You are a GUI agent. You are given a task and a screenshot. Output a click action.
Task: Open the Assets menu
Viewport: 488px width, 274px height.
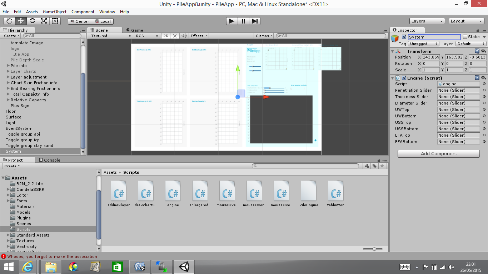click(x=32, y=12)
